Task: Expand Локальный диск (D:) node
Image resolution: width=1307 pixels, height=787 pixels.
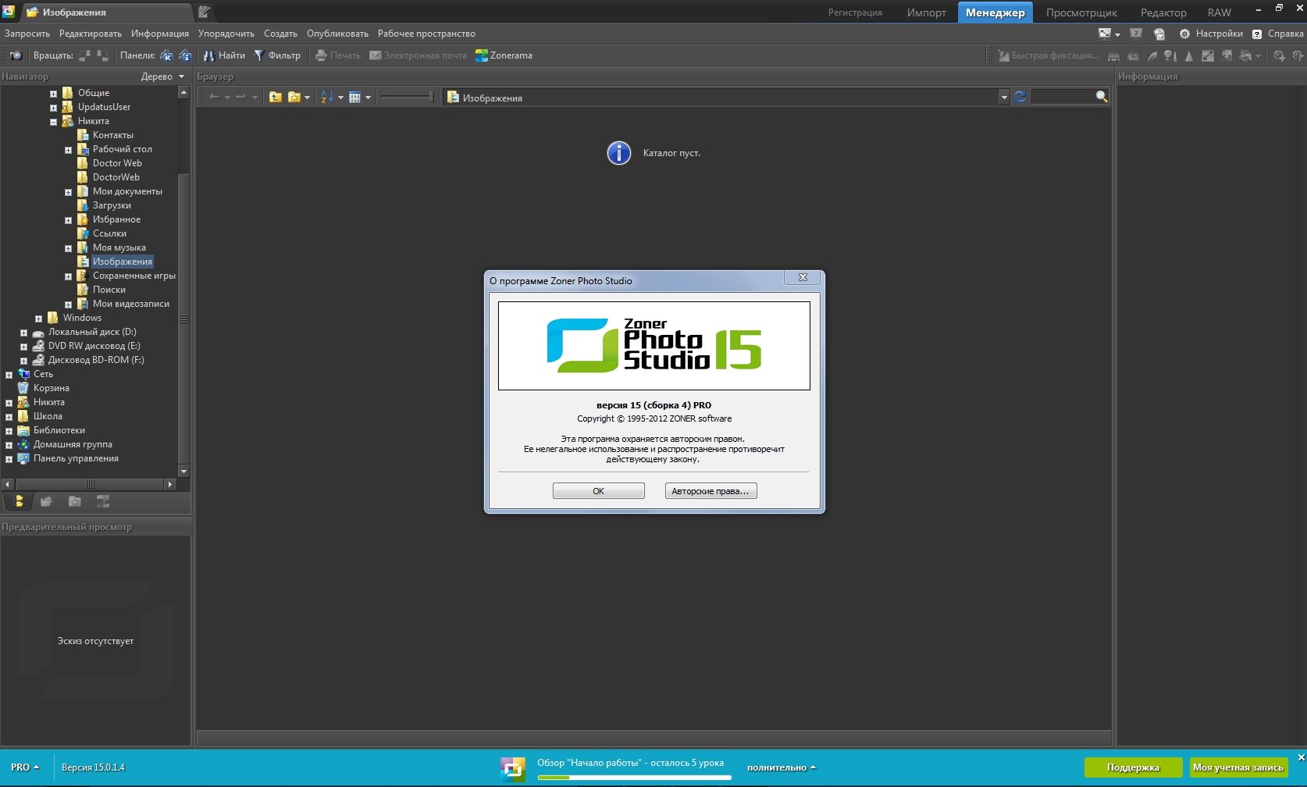Action: [x=23, y=333]
